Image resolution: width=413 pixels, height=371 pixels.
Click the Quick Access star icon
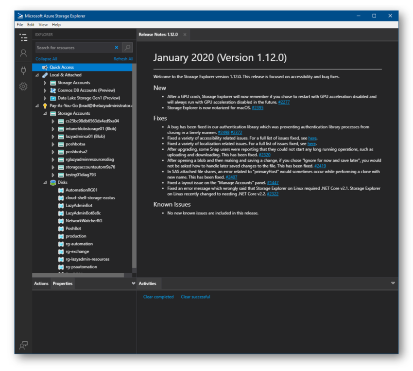point(45,68)
